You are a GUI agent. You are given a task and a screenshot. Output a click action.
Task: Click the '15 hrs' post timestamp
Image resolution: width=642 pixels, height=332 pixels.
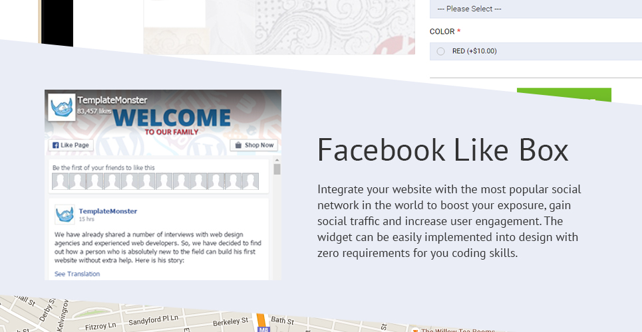pos(86,219)
